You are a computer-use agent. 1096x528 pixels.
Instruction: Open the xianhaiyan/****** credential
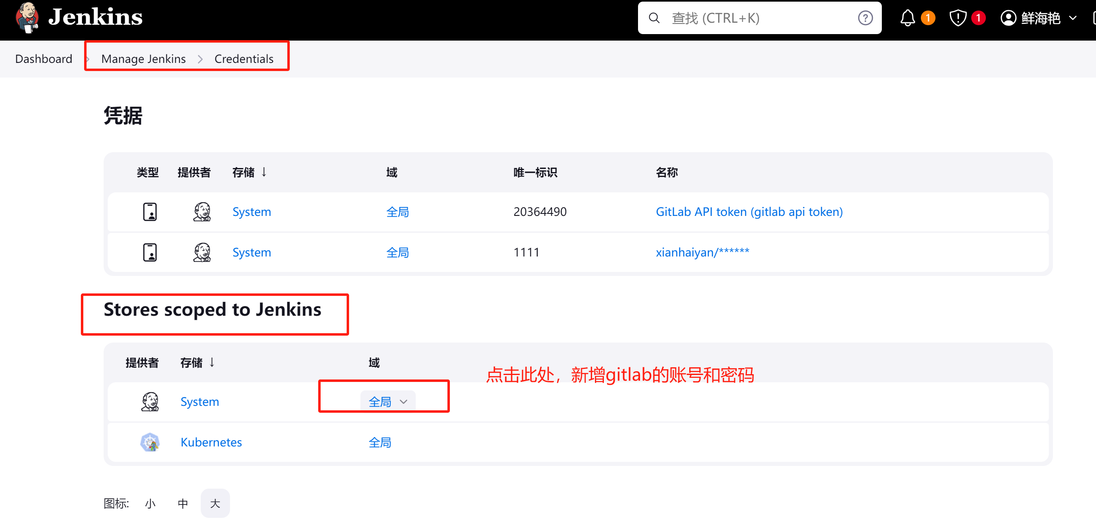click(703, 252)
